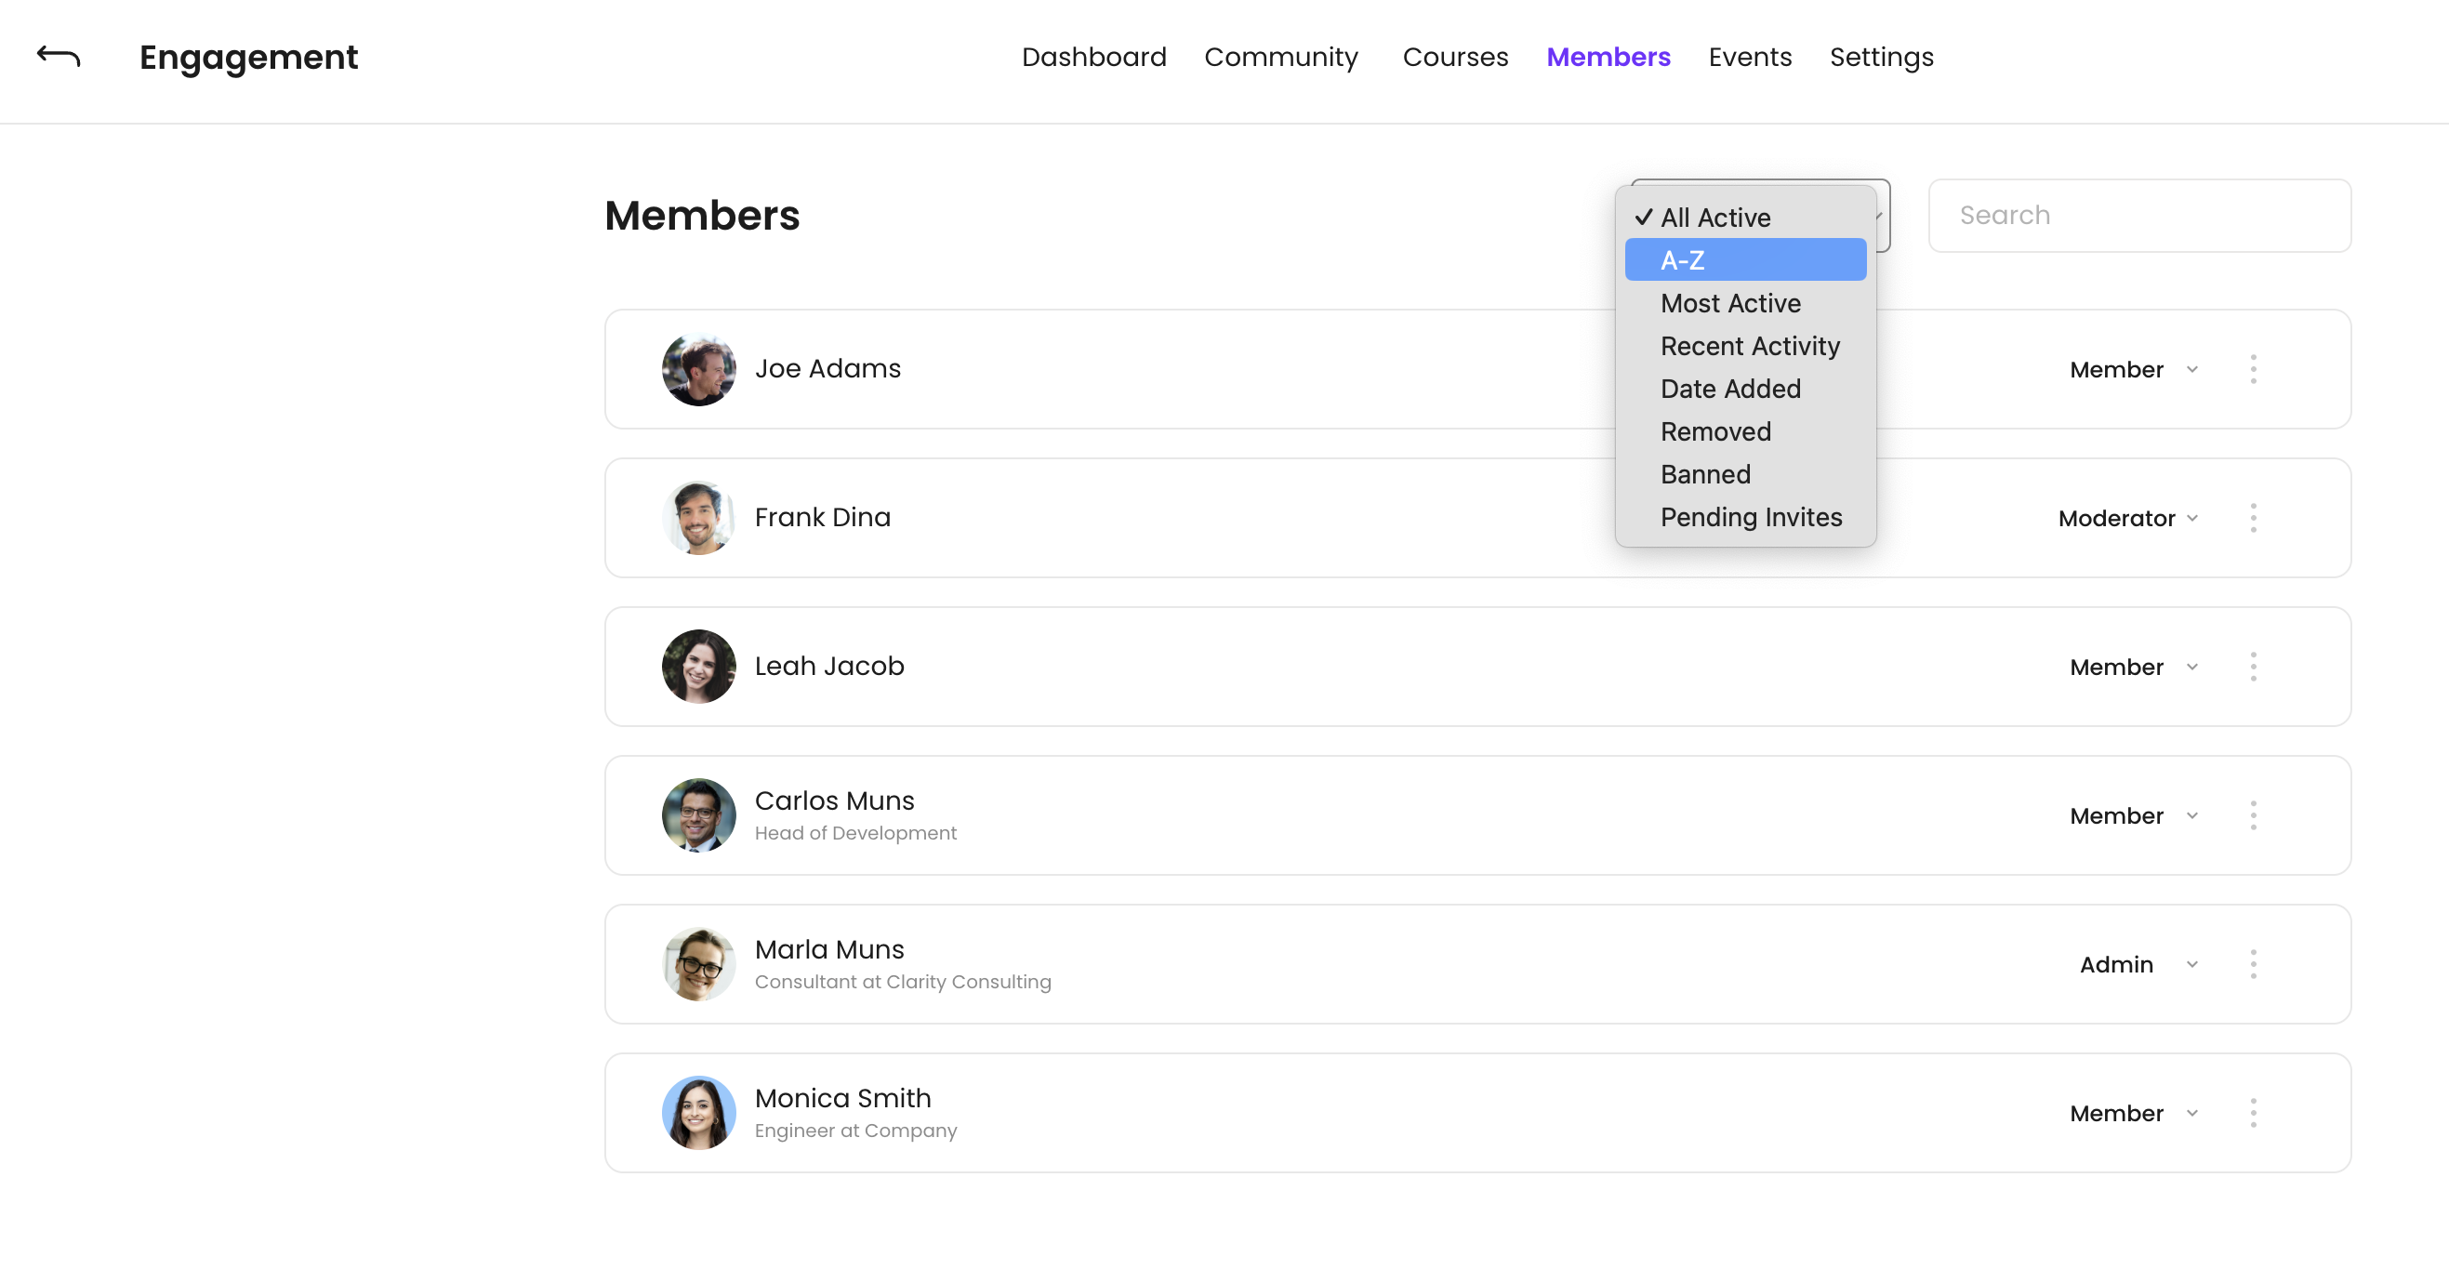2449x1270 pixels.
Task: Open Joe Adams role dropdown
Action: [x=2133, y=370]
